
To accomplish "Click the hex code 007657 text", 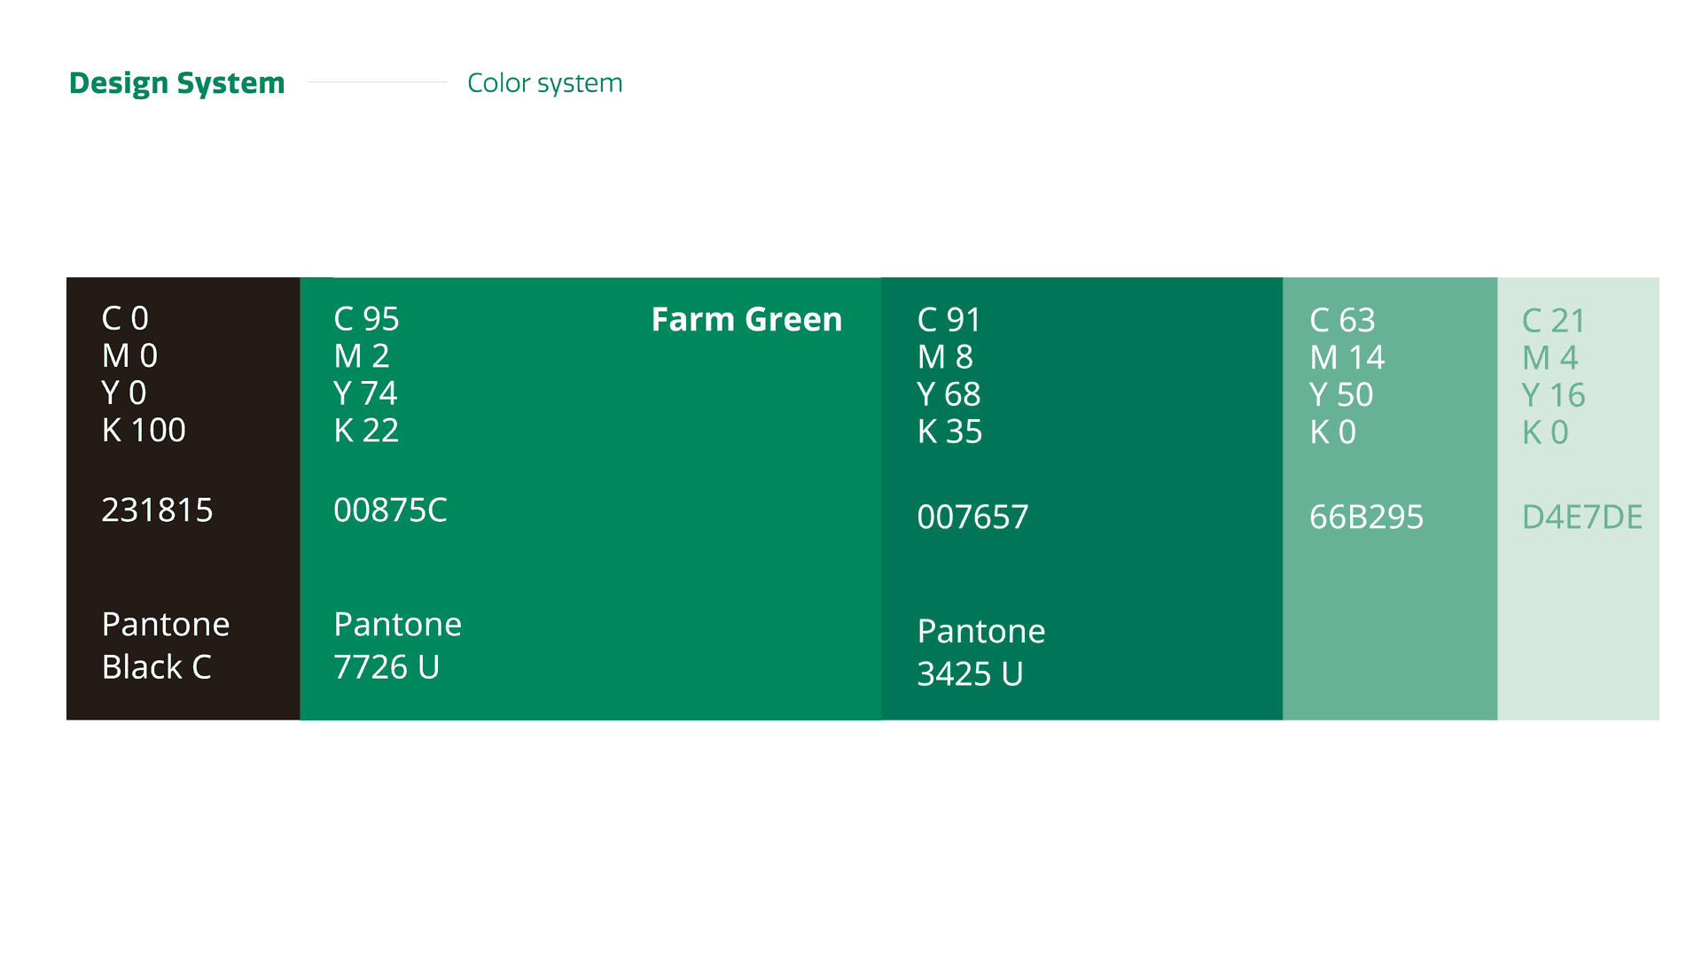I will point(972,517).
